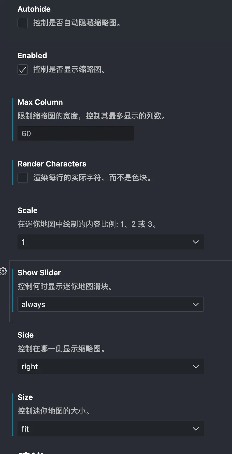Open the Side dropdown set to right
The height and width of the screenshot is (454, 232).
click(111, 366)
